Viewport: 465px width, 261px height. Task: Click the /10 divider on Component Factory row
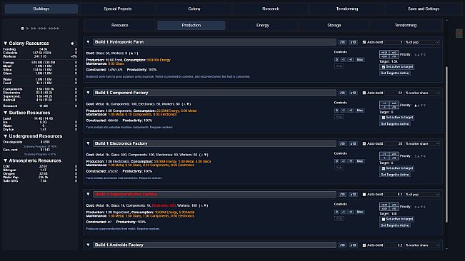pos(342,93)
